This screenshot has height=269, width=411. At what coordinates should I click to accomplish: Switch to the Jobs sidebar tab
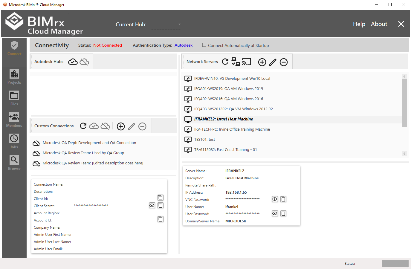point(14,141)
